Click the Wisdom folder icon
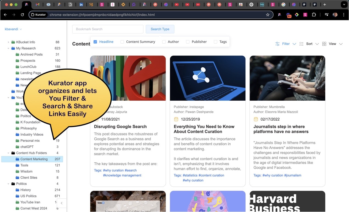 [x=17, y=171]
